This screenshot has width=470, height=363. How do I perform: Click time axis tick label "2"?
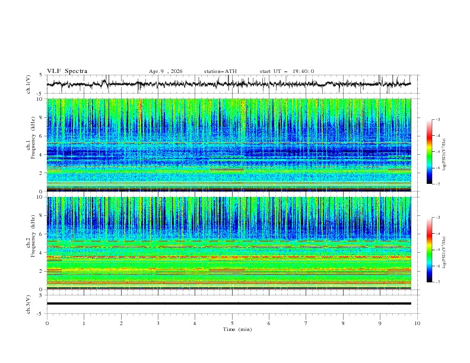pos(121,323)
